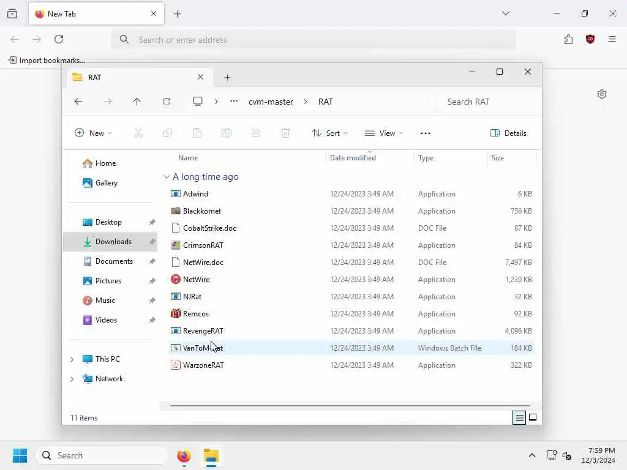Image resolution: width=627 pixels, height=470 pixels.
Task: Select the Firefox New Tab tab
Action: 96,13
